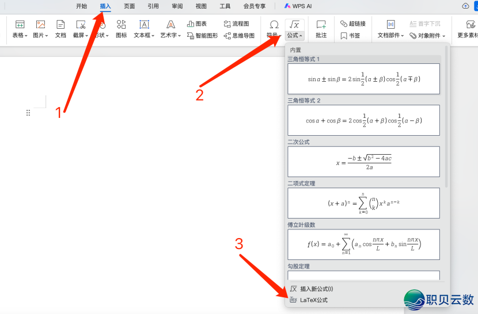This screenshot has width=478, height=314.
Task: Insert a 超链接 hyperlink
Action: tap(353, 24)
